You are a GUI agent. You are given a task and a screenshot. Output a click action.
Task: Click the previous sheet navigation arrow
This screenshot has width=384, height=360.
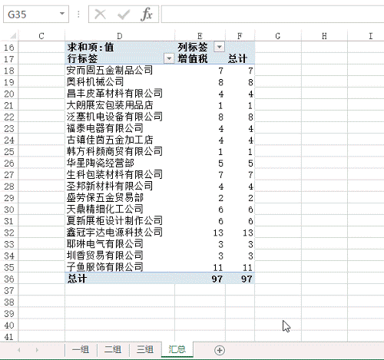[x=19, y=350]
